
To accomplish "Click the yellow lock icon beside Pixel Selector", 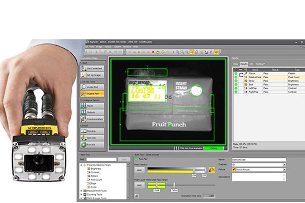I will (212, 170).
